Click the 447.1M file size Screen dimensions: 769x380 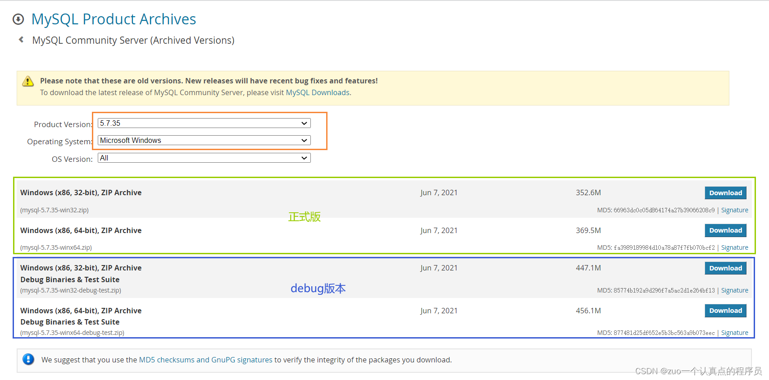[x=588, y=268]
